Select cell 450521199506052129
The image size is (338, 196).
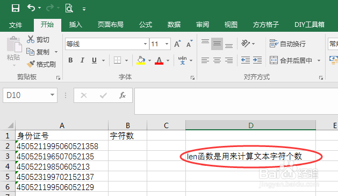(62, 187)
